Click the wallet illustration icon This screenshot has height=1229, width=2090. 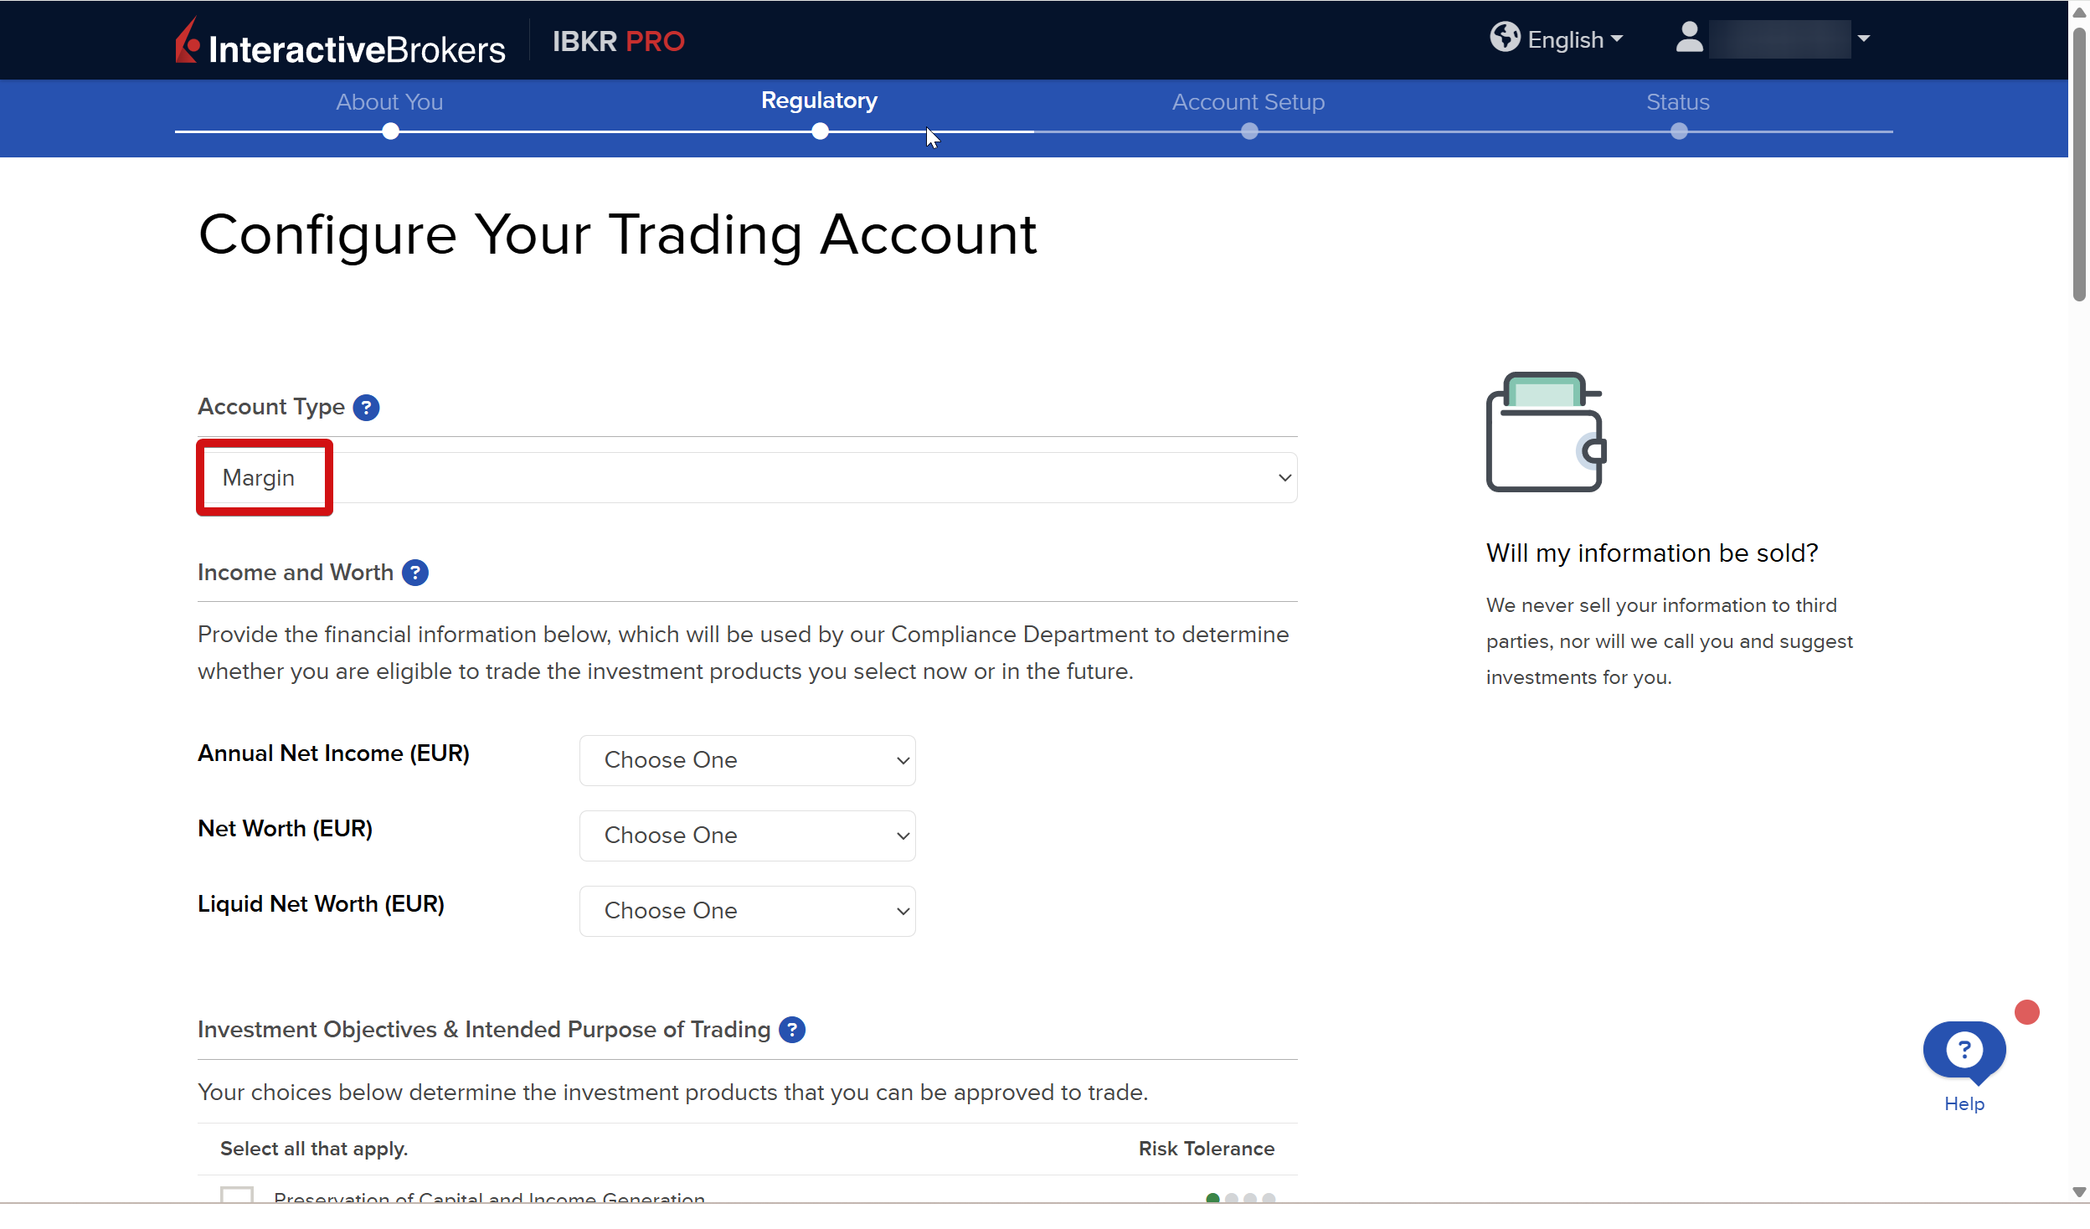tap(1546, 432)
